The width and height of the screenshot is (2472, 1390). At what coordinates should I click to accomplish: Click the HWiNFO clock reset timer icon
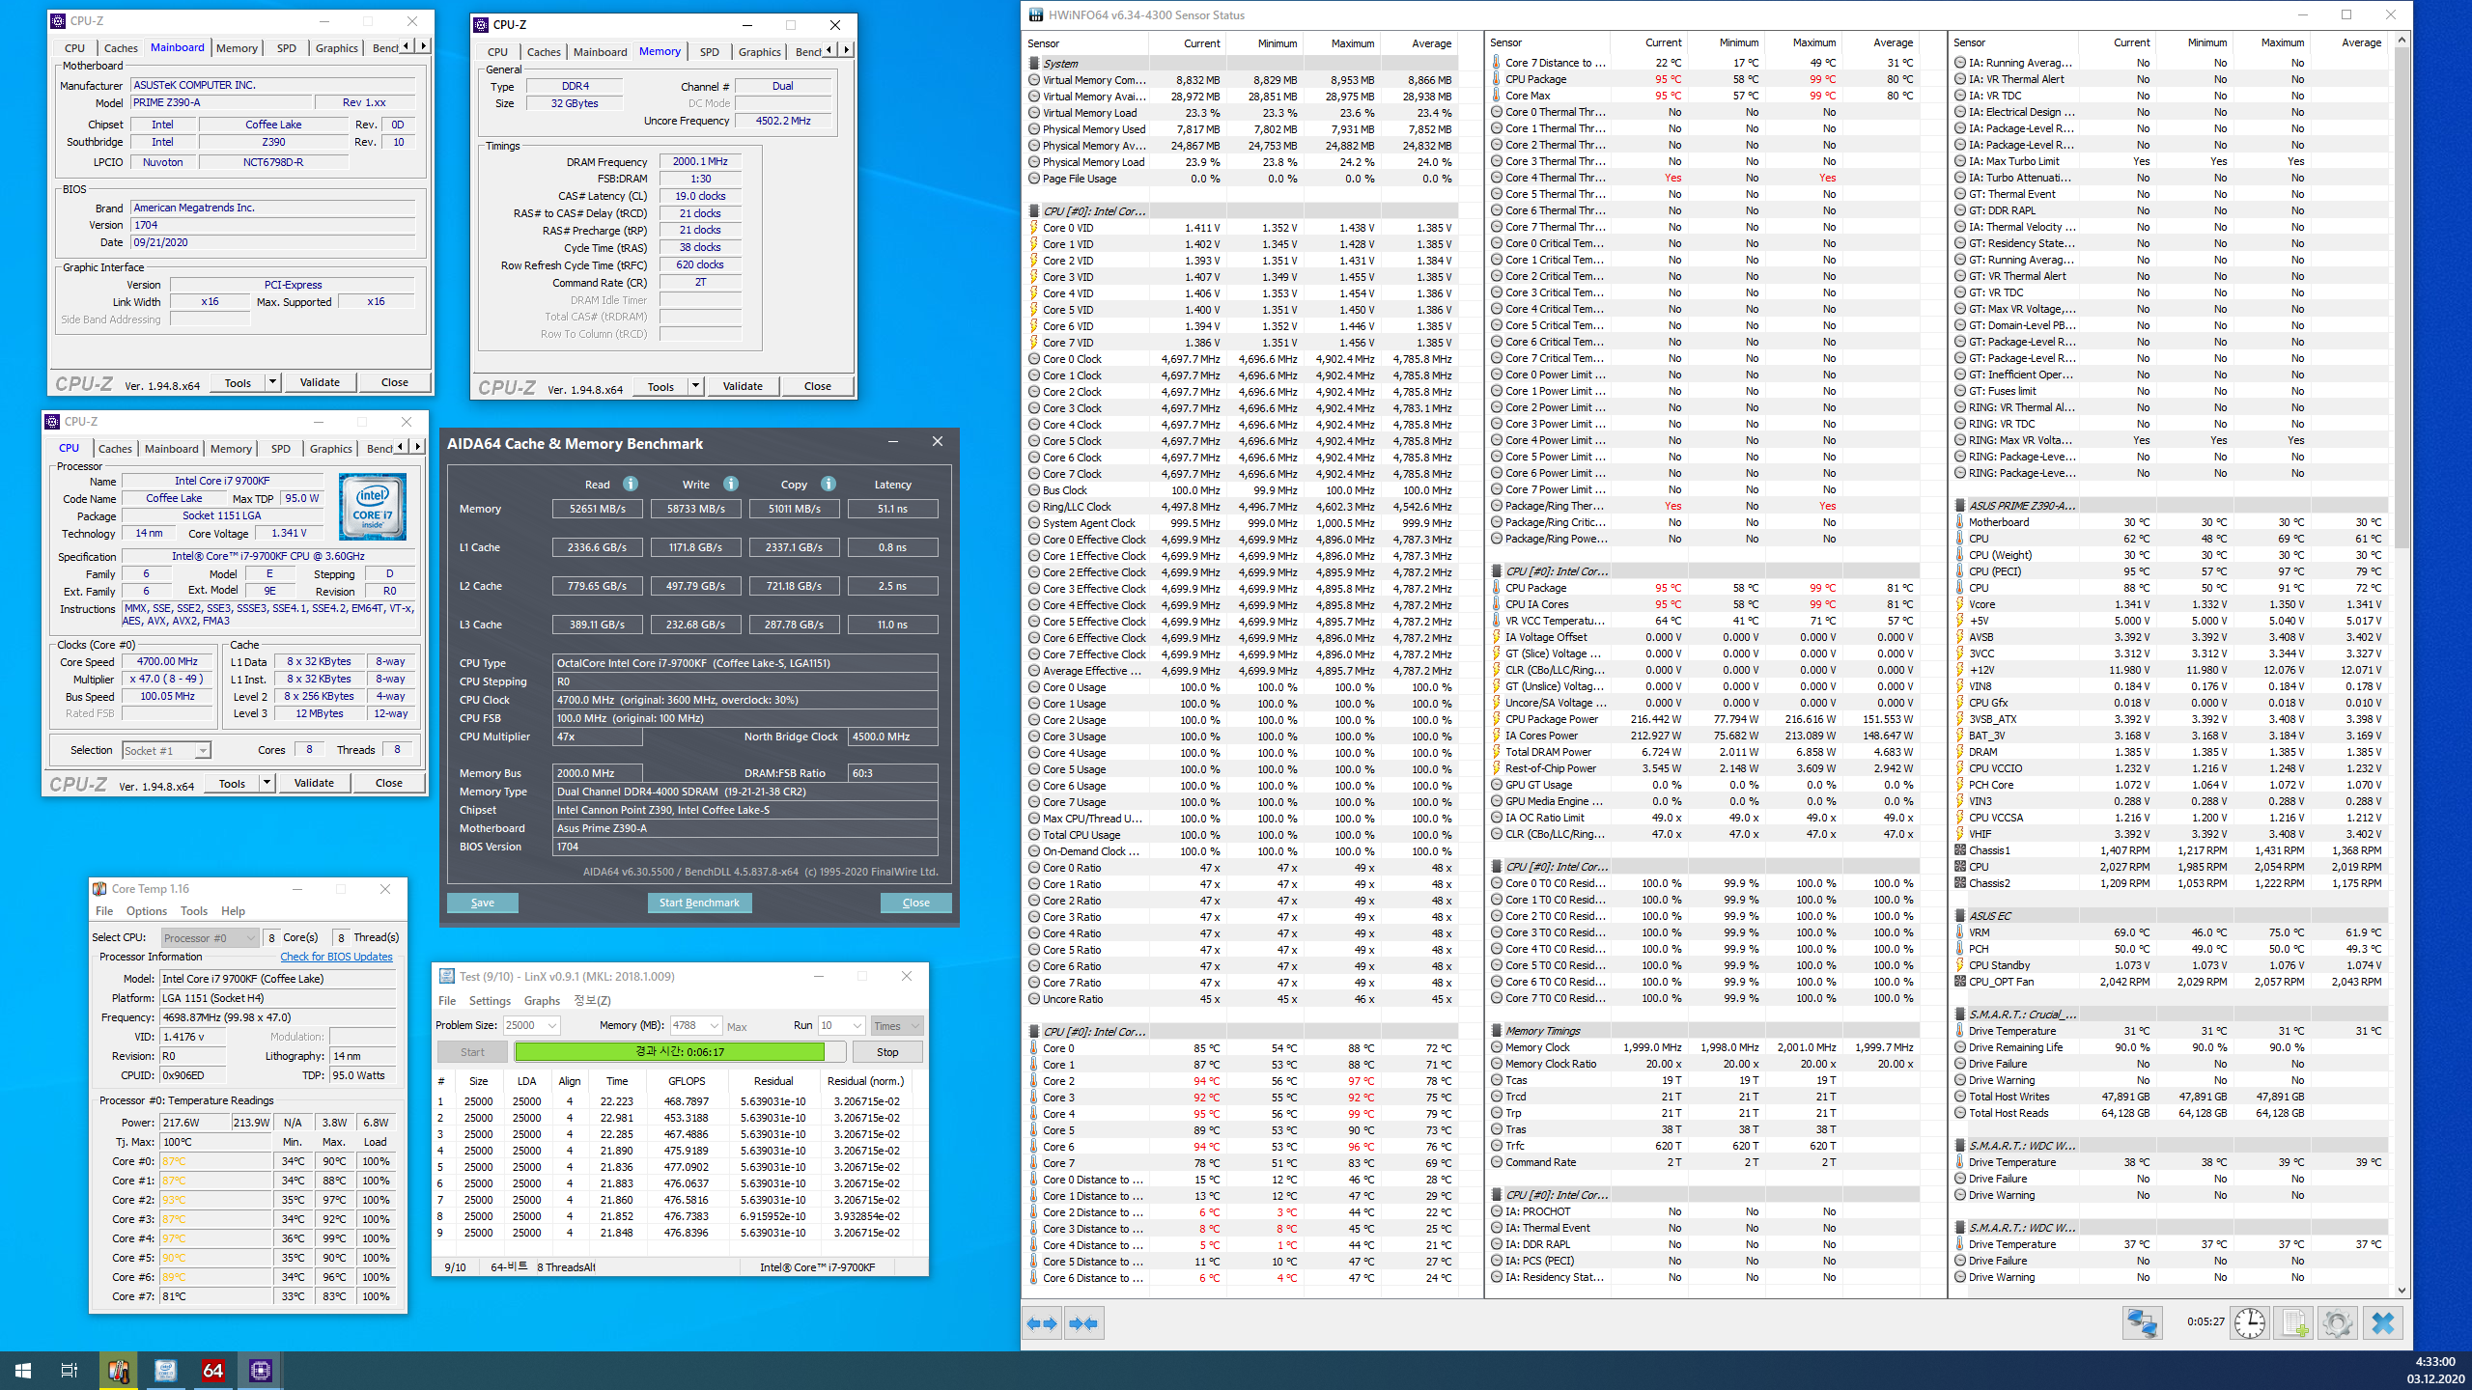[x=2249, y=1322]
